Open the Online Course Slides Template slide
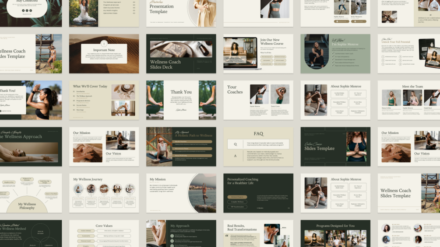The image size is (440, 247). coord(335,147)
